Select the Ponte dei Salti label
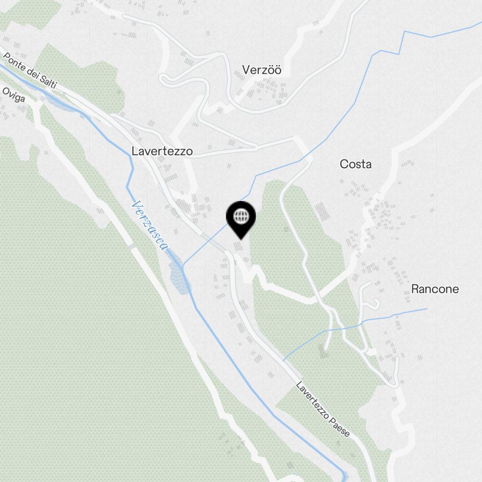 (x=30, y=71)
